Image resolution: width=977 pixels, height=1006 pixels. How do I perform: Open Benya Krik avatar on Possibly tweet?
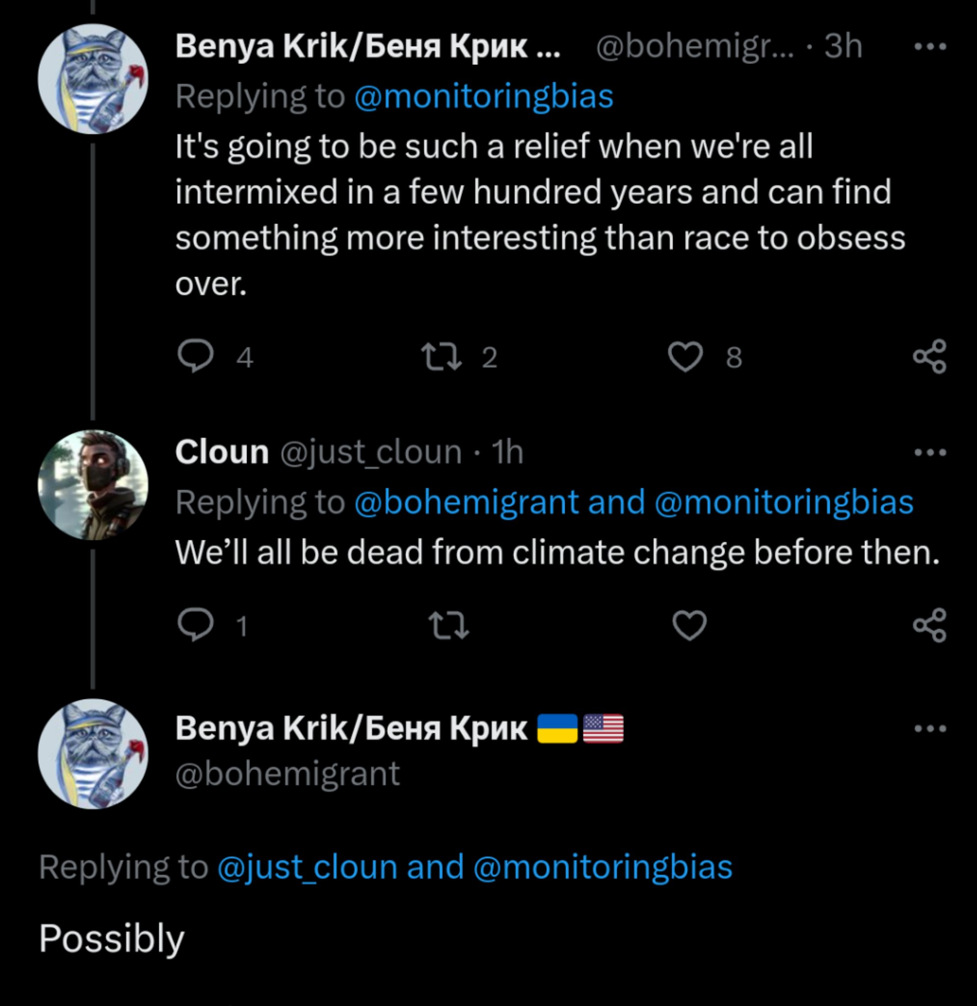(x=93, y=754)
